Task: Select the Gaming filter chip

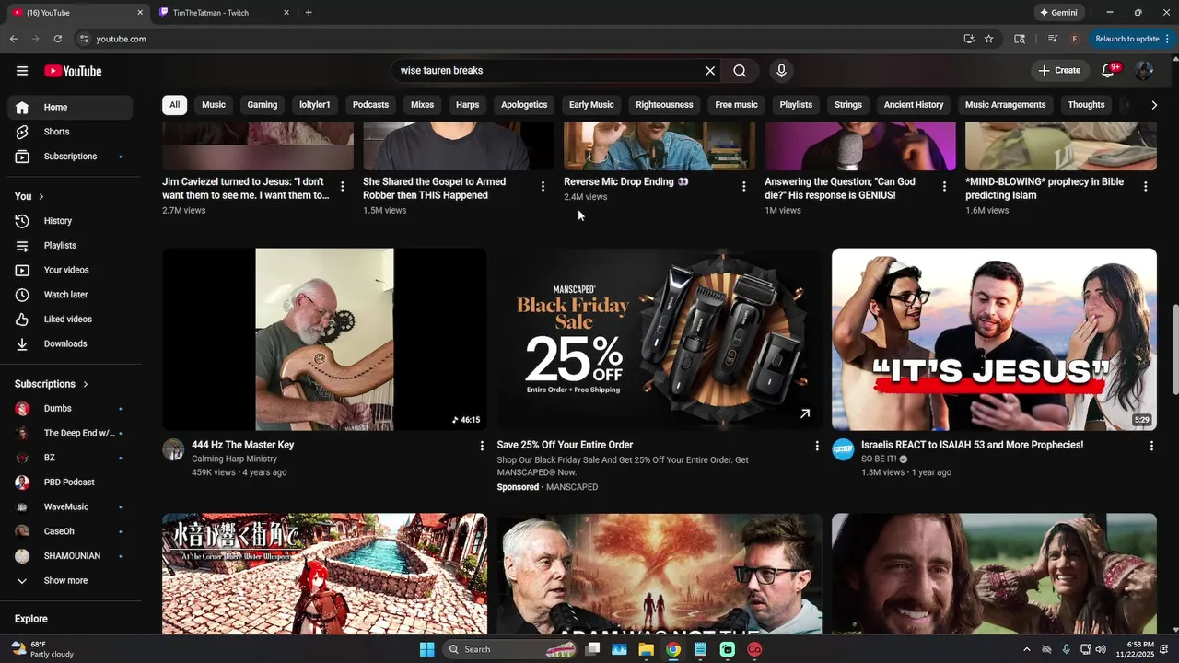Action: (263, 105)
